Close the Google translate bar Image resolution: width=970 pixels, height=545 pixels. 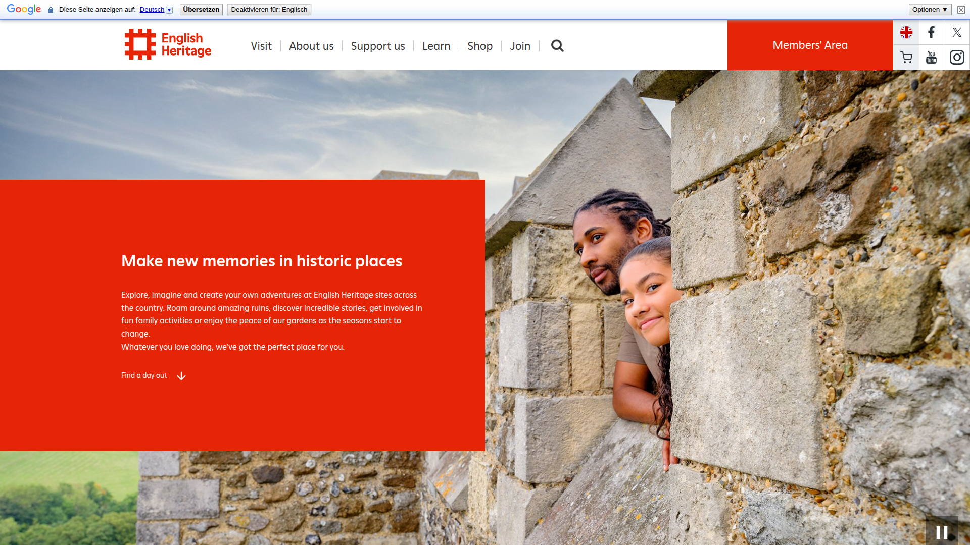tap(961, 10)
